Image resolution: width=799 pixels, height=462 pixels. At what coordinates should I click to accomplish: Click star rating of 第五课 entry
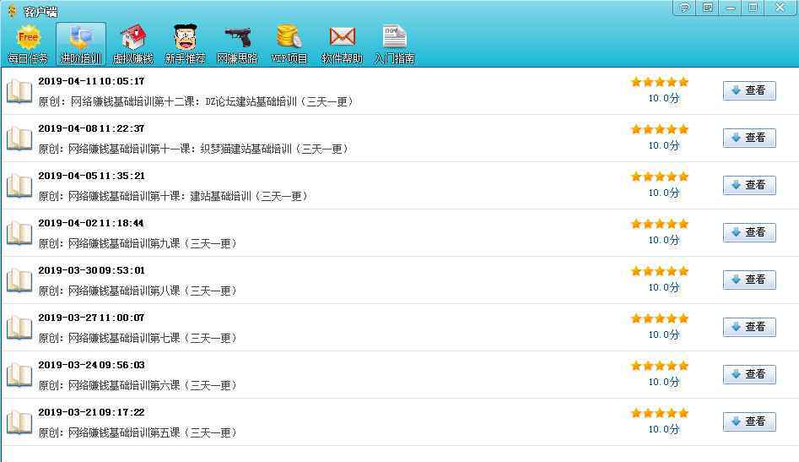coord(660,413)
